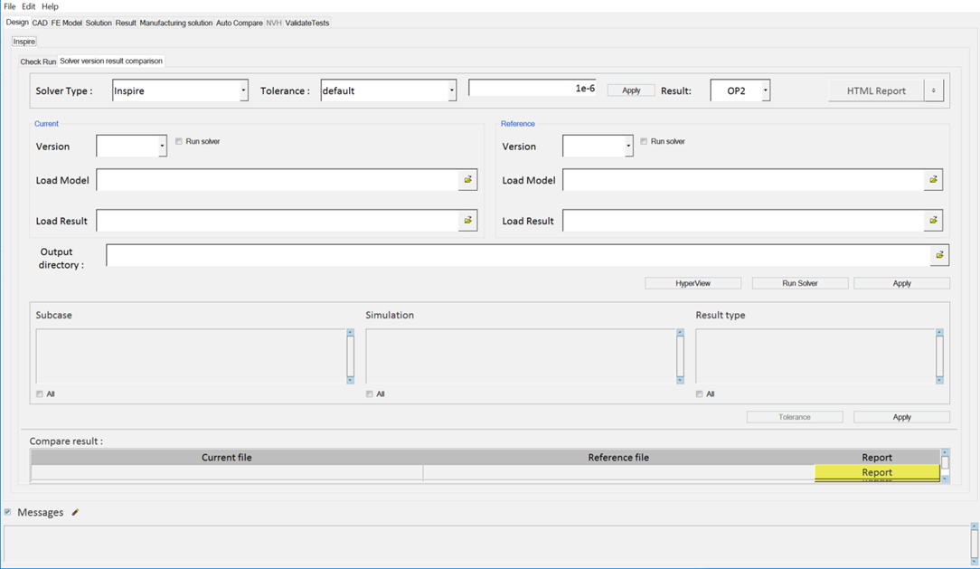Switch to the Check Run tab
Viewport: 980px width, 569px height.
(x=38, y=62)
